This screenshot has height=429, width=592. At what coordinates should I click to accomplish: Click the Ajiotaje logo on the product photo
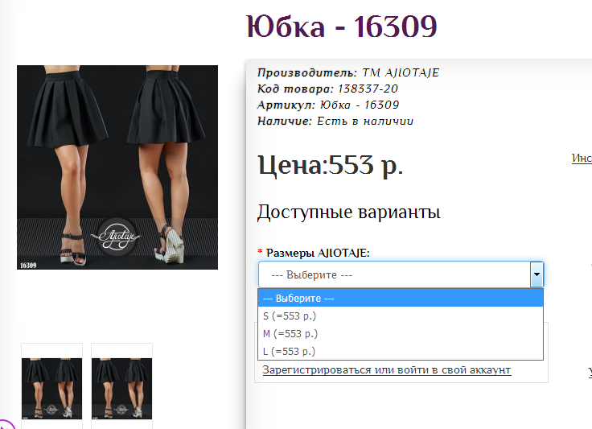click(x=119, y=237)
